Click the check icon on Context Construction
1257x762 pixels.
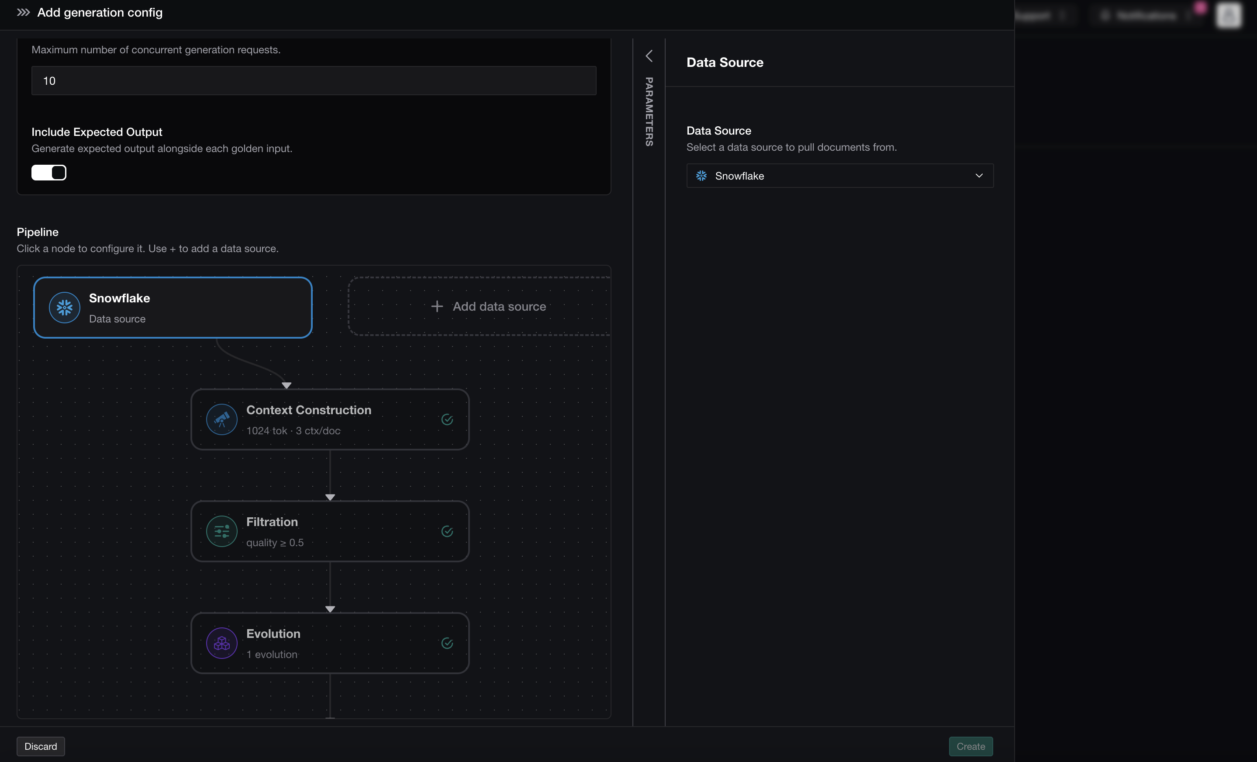[x=447, y=419]
